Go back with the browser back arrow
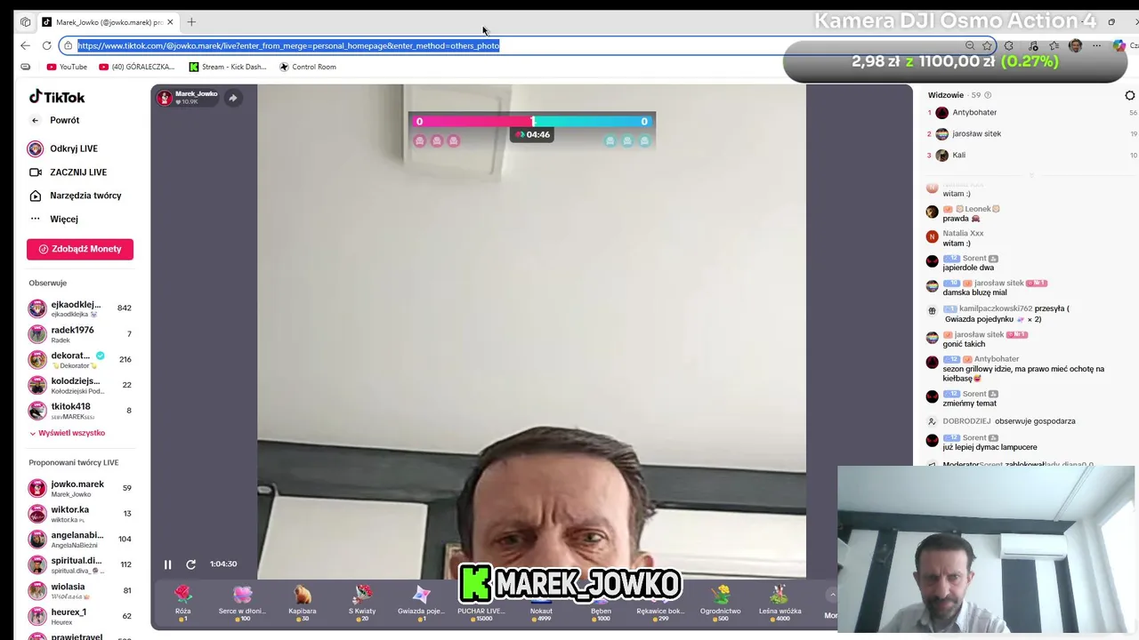The image size is (1139, 640). coord(25,45)
